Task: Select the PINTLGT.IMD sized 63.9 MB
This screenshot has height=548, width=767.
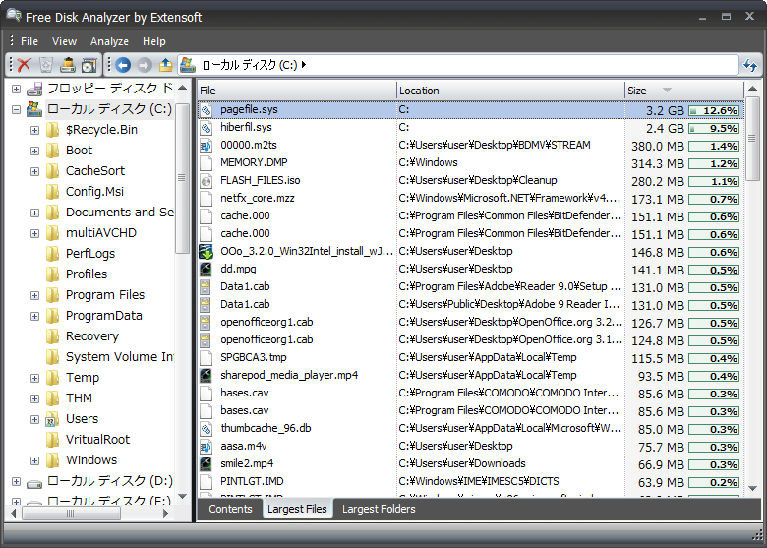Action: click(471, 481)
